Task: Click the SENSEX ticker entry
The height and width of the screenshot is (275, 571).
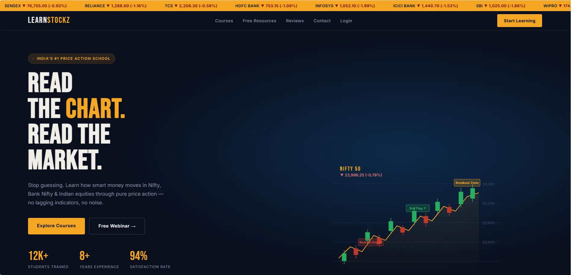Action: [x=36, y=6]
